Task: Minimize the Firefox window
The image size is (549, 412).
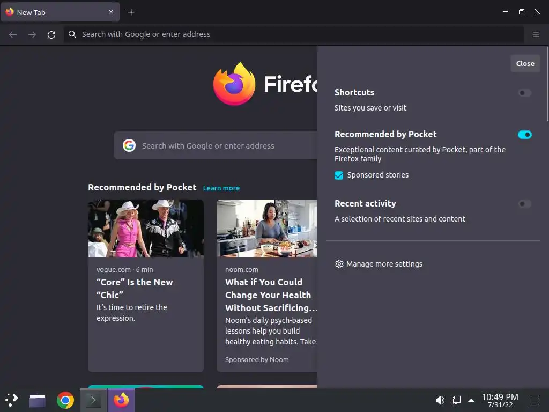Action: click(x=505, y=12)
